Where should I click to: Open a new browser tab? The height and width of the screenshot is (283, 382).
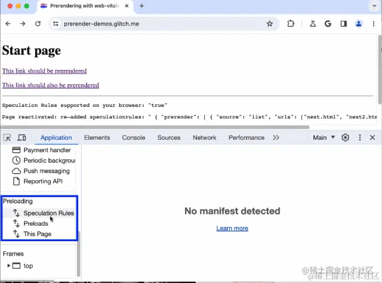141,6
